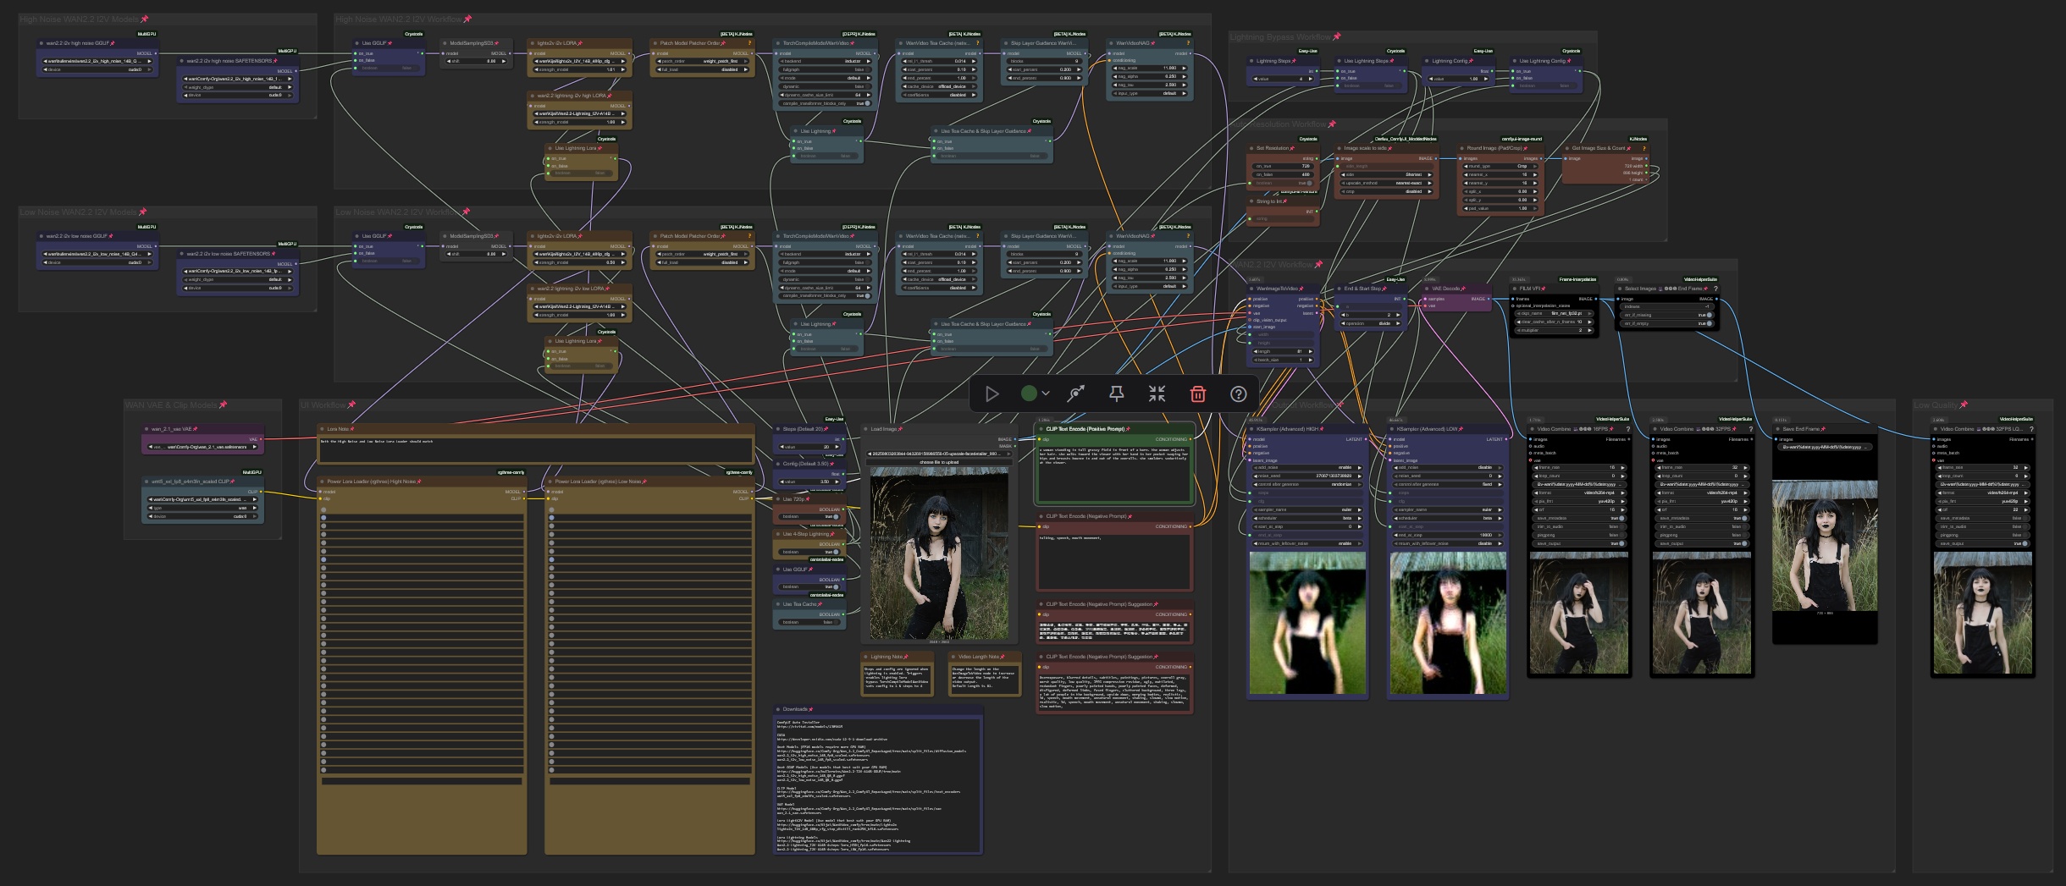Click the noise_seed field on KSampler (Advanced) HIGH
The height and width of the screenshot is (886, 2066).
[1306, 476]
